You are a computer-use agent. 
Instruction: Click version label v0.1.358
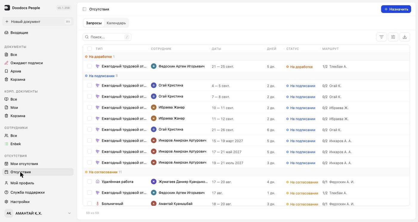(x=64, y=8)
